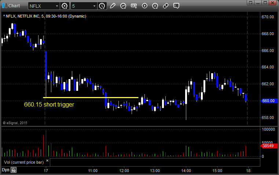
Task: Minimize the chart window
Action: (258, 3)
